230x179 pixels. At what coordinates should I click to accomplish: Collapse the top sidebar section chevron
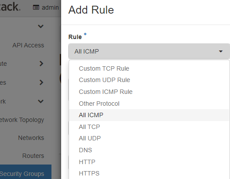[40, 26]
